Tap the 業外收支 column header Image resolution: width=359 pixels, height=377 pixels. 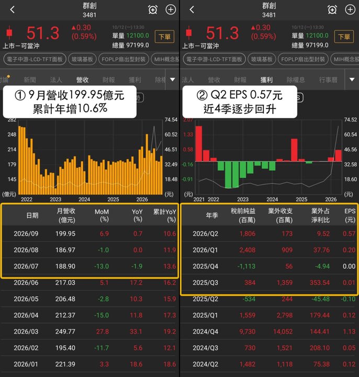click(x=280, y=215)
